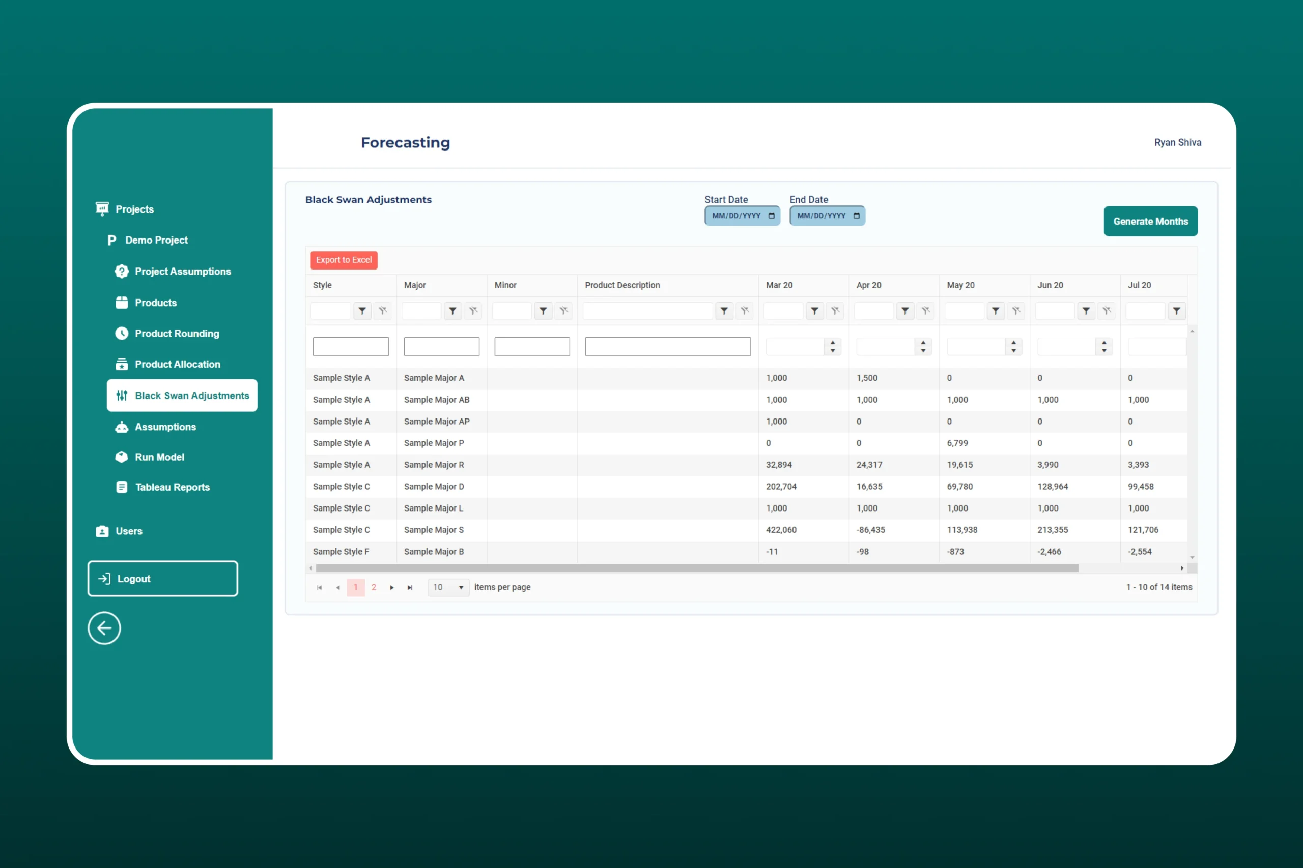Image resolution: width=1303 pixels, height=868 pixels.
Task: Click the horizontal scrollbar under the grid
Action: [x=697, y=568]
